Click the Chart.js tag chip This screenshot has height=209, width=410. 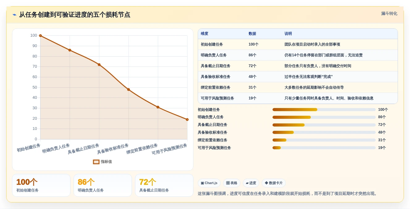[209, 183]
